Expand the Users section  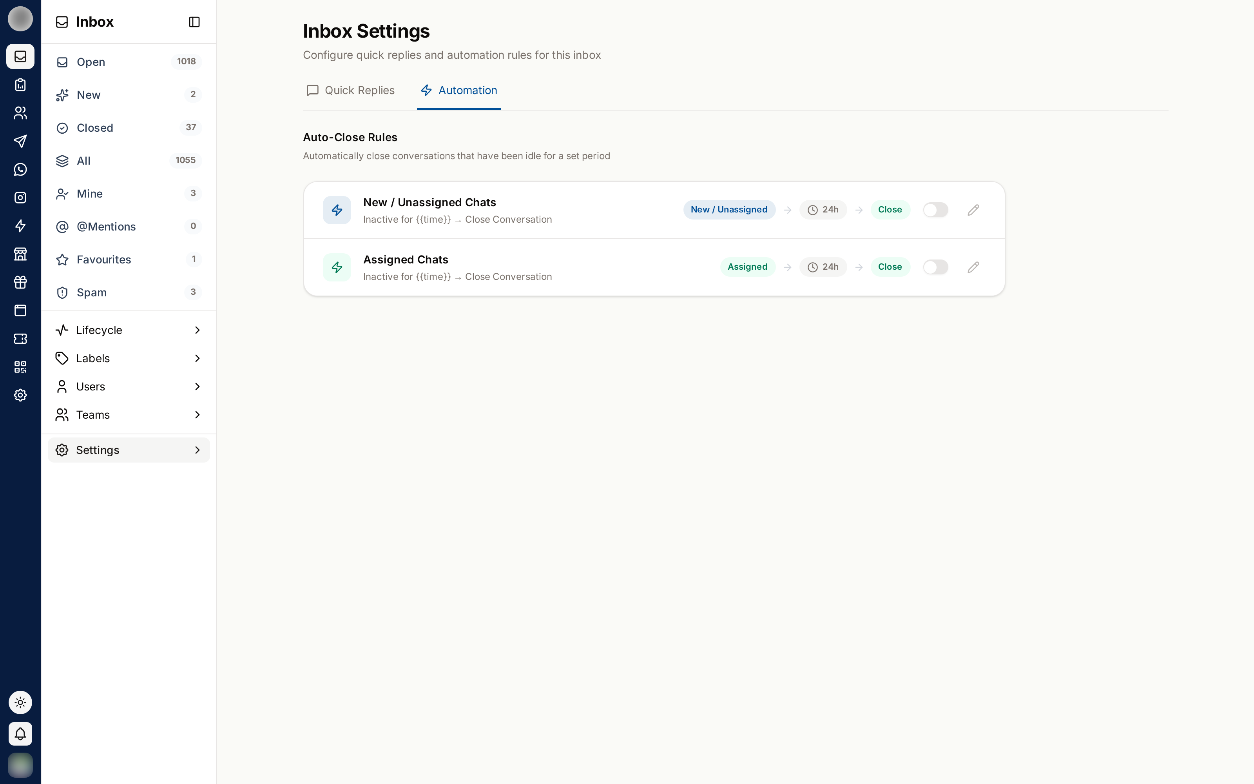129,387
